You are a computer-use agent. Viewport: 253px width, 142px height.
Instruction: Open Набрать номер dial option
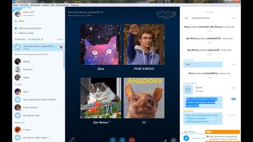click(26, 33)
